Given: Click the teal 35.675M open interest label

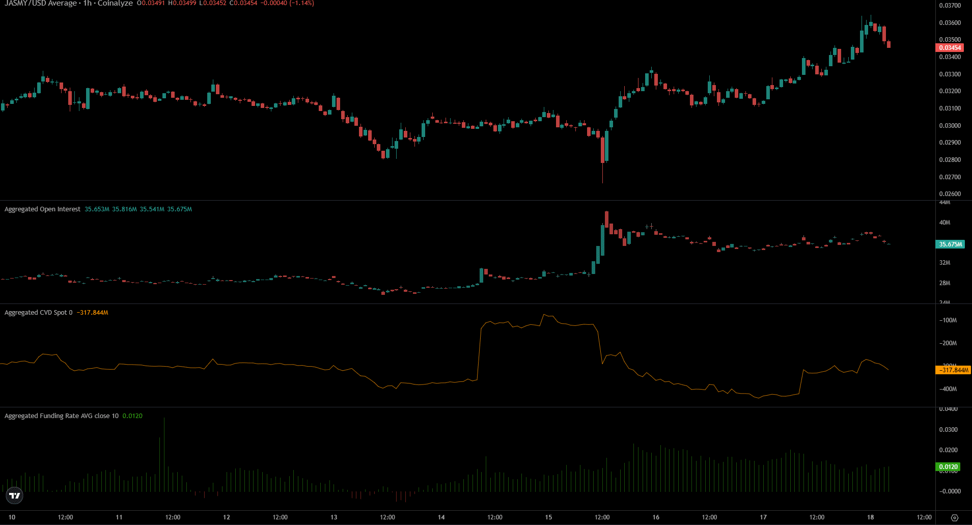Looking at the screenshot, I should 950,244.
